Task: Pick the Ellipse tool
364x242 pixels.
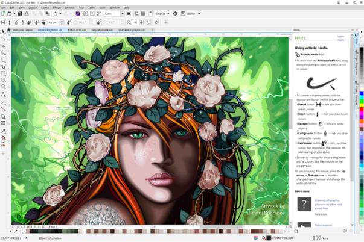Action: 4,80
